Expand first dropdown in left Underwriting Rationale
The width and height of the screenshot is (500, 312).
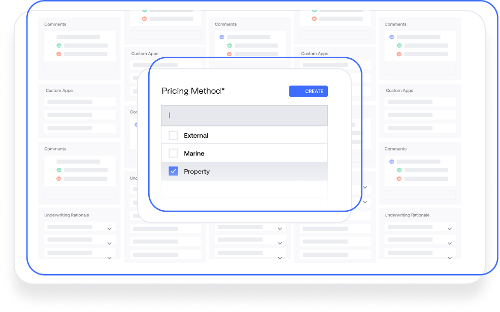[109, 229]
